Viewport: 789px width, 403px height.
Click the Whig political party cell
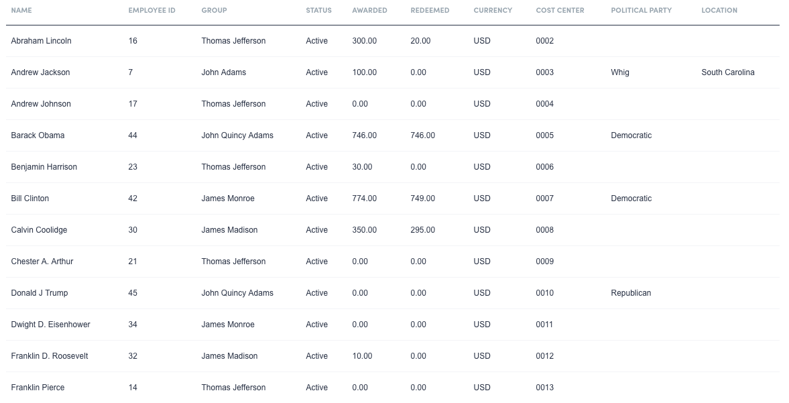click(x=619, y=72)
